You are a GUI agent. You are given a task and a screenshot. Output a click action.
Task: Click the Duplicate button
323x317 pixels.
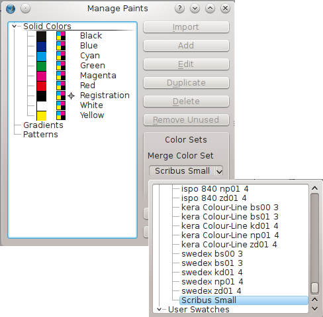click(x=186, y=83)
